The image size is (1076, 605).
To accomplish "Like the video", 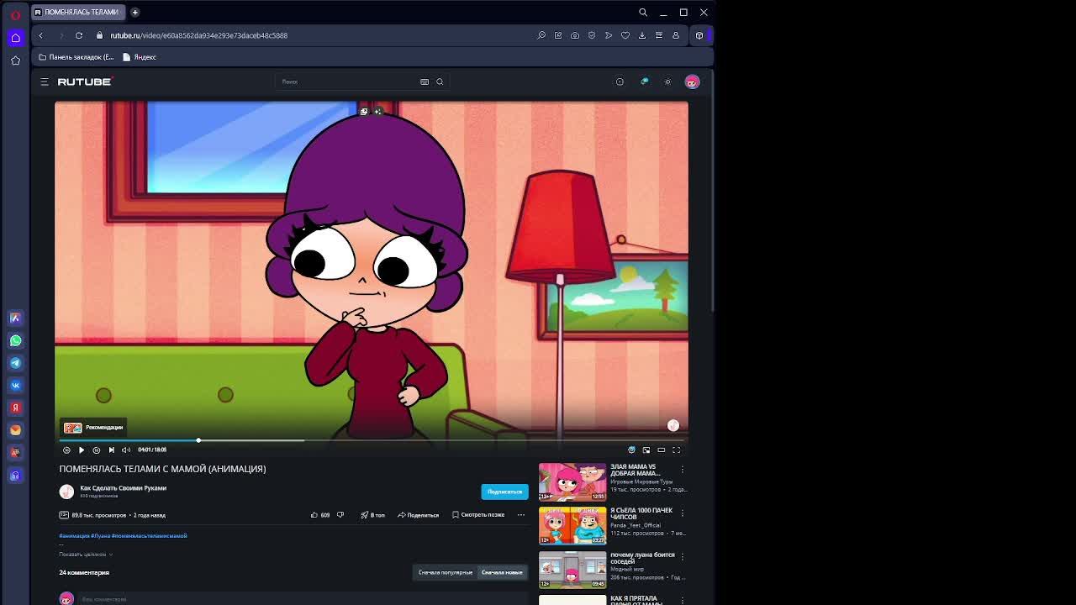I will pos(320,515).
